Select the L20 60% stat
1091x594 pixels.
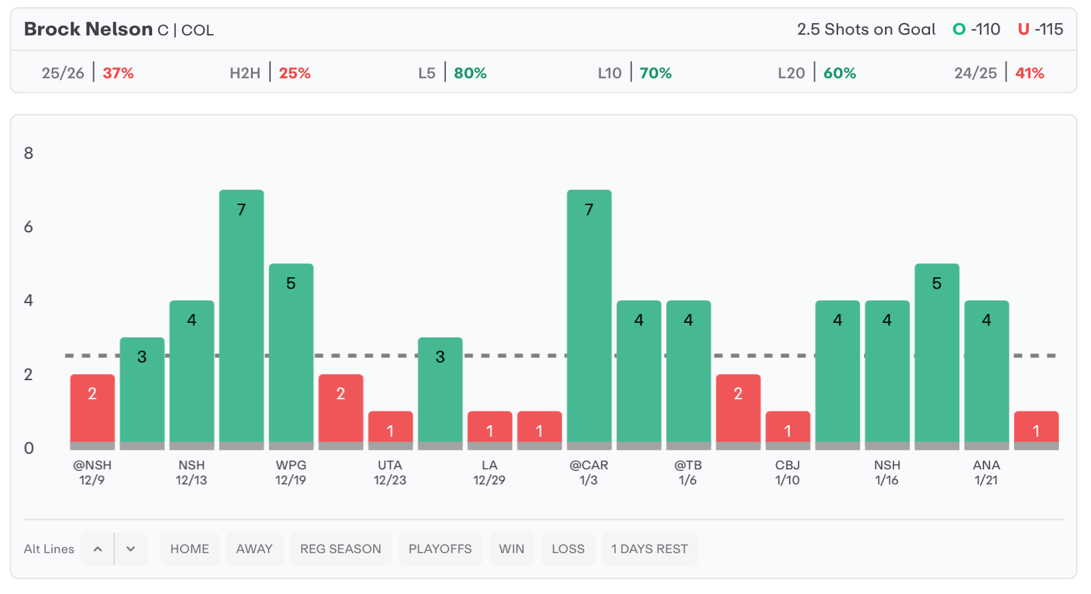coord(816,73)
